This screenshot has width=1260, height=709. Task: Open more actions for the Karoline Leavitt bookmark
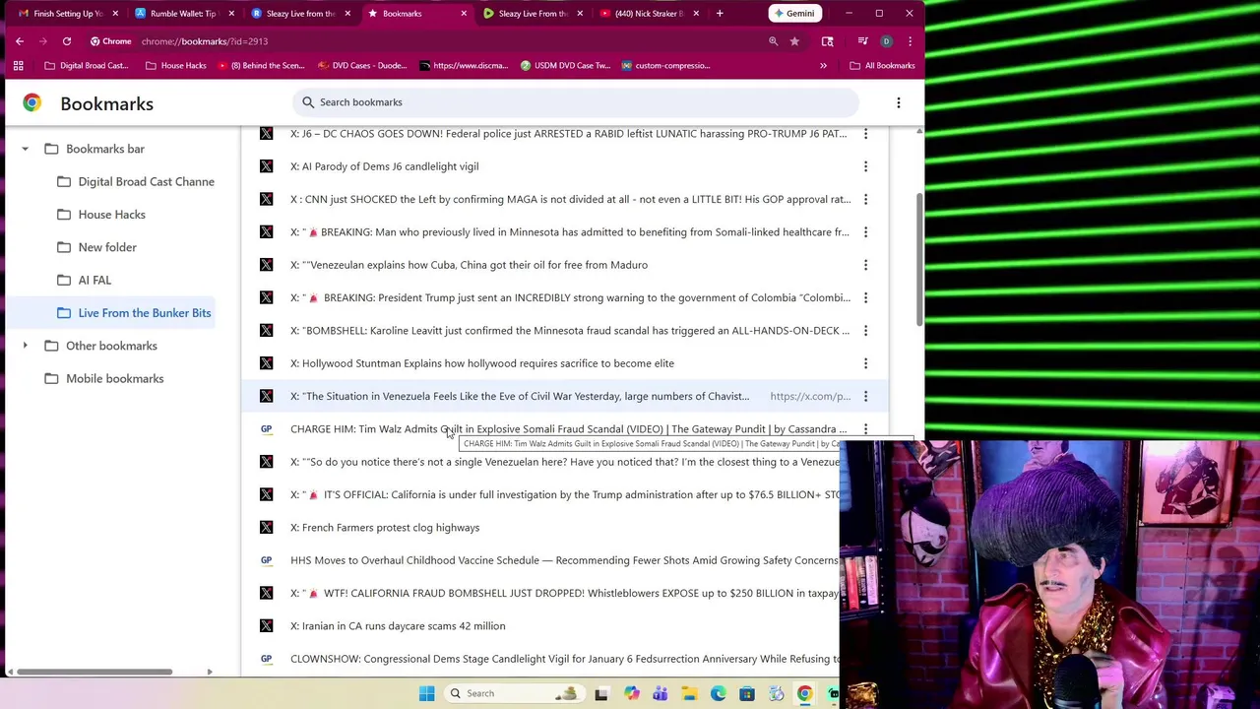pyautogui.click(x=865, y=331)
